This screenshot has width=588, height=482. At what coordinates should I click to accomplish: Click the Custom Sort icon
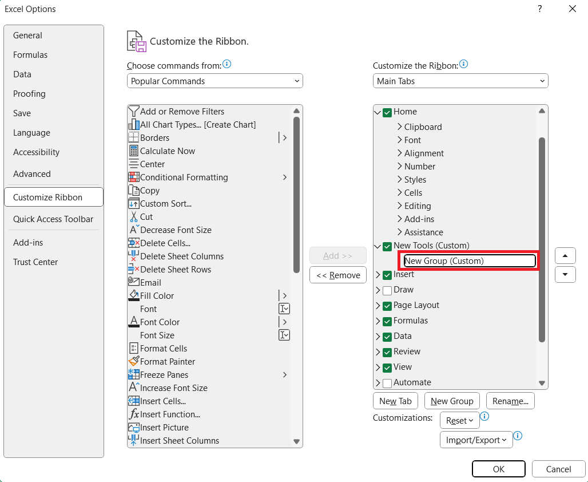coord(133,203)
